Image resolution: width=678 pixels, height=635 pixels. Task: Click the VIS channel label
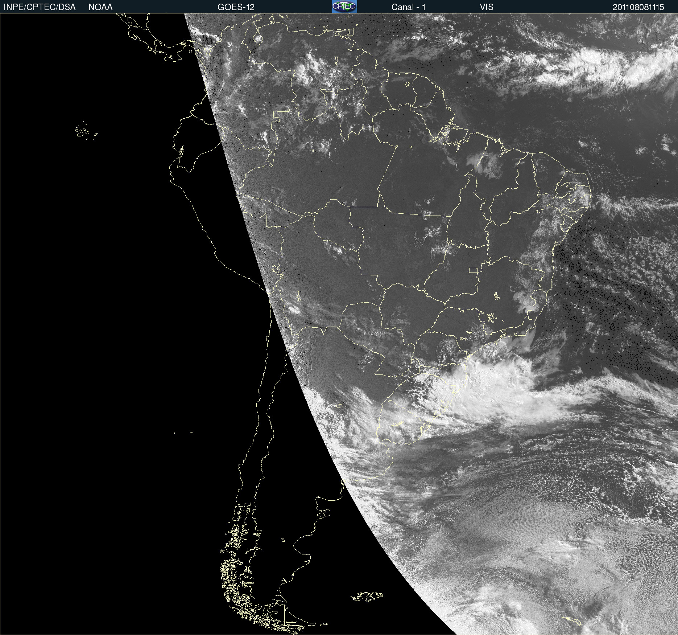click(x=487, y=7)
